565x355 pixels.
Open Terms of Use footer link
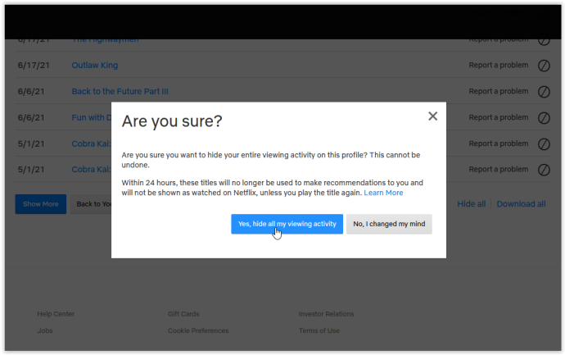[x=319, y=331]
